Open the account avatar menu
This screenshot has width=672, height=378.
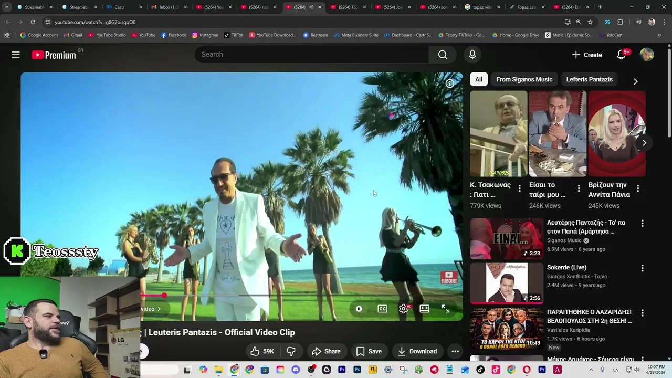pyautogui.click(x=647, y=55)
